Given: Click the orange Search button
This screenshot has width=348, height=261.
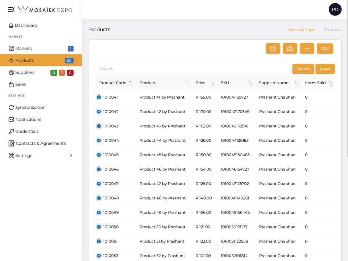Looking at the screenshot, I should [303, 69].
